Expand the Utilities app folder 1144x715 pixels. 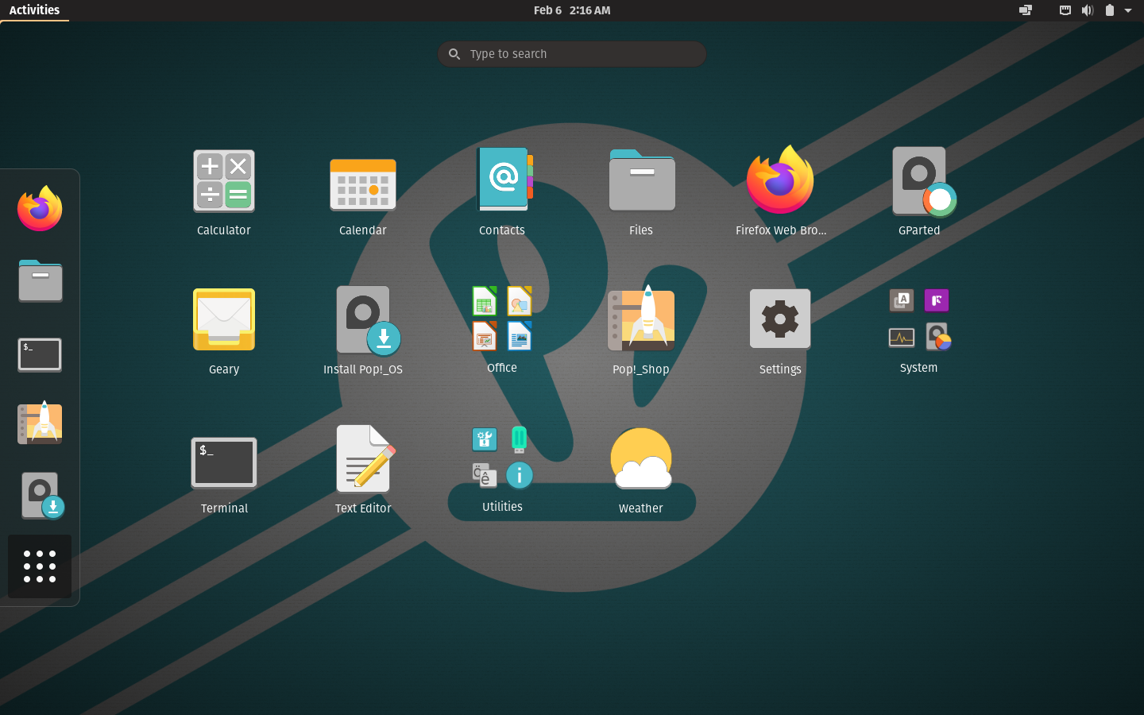point(501,457)
